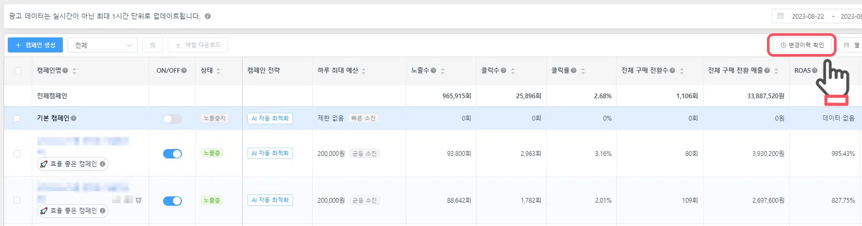Click help icon next to 클릭수 header
Viewport: 862px width, 226px height.
[x=503, y=71]
